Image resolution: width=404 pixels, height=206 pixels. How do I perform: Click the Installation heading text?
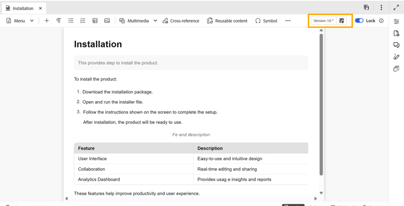pos(98,44)
